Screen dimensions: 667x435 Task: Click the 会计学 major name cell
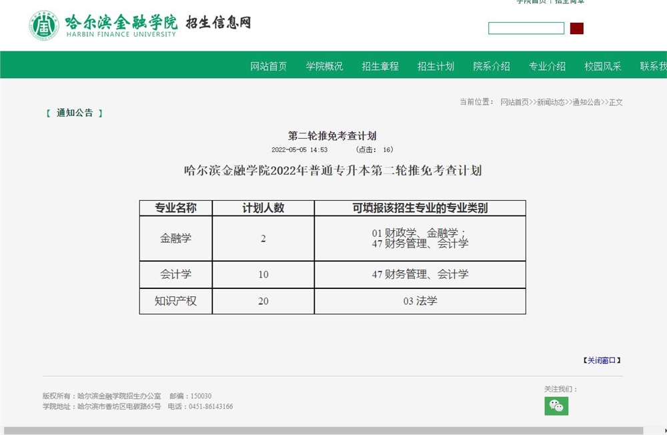tap(175, 274)
